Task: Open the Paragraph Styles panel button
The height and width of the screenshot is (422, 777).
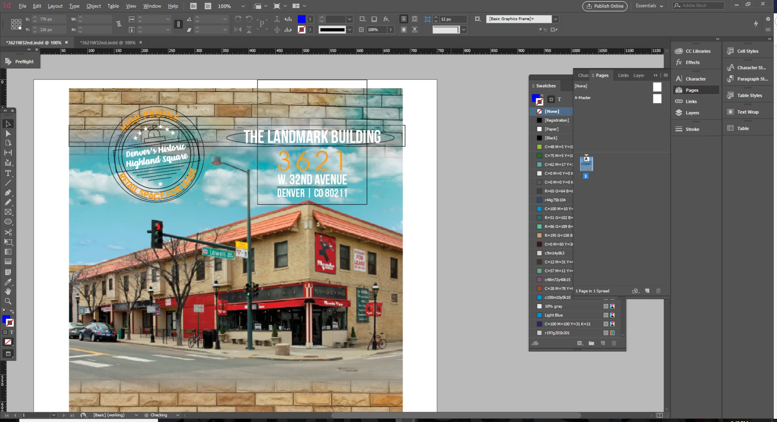Action: (748, 79)
